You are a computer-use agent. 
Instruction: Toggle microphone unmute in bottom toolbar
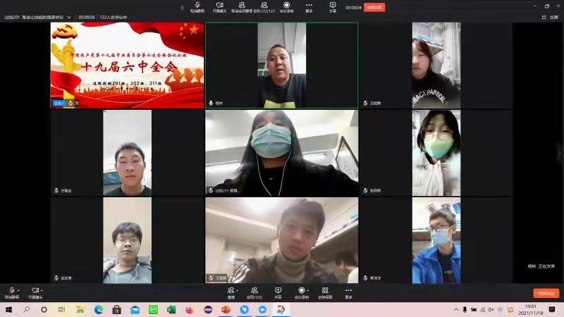click(10, 291)
